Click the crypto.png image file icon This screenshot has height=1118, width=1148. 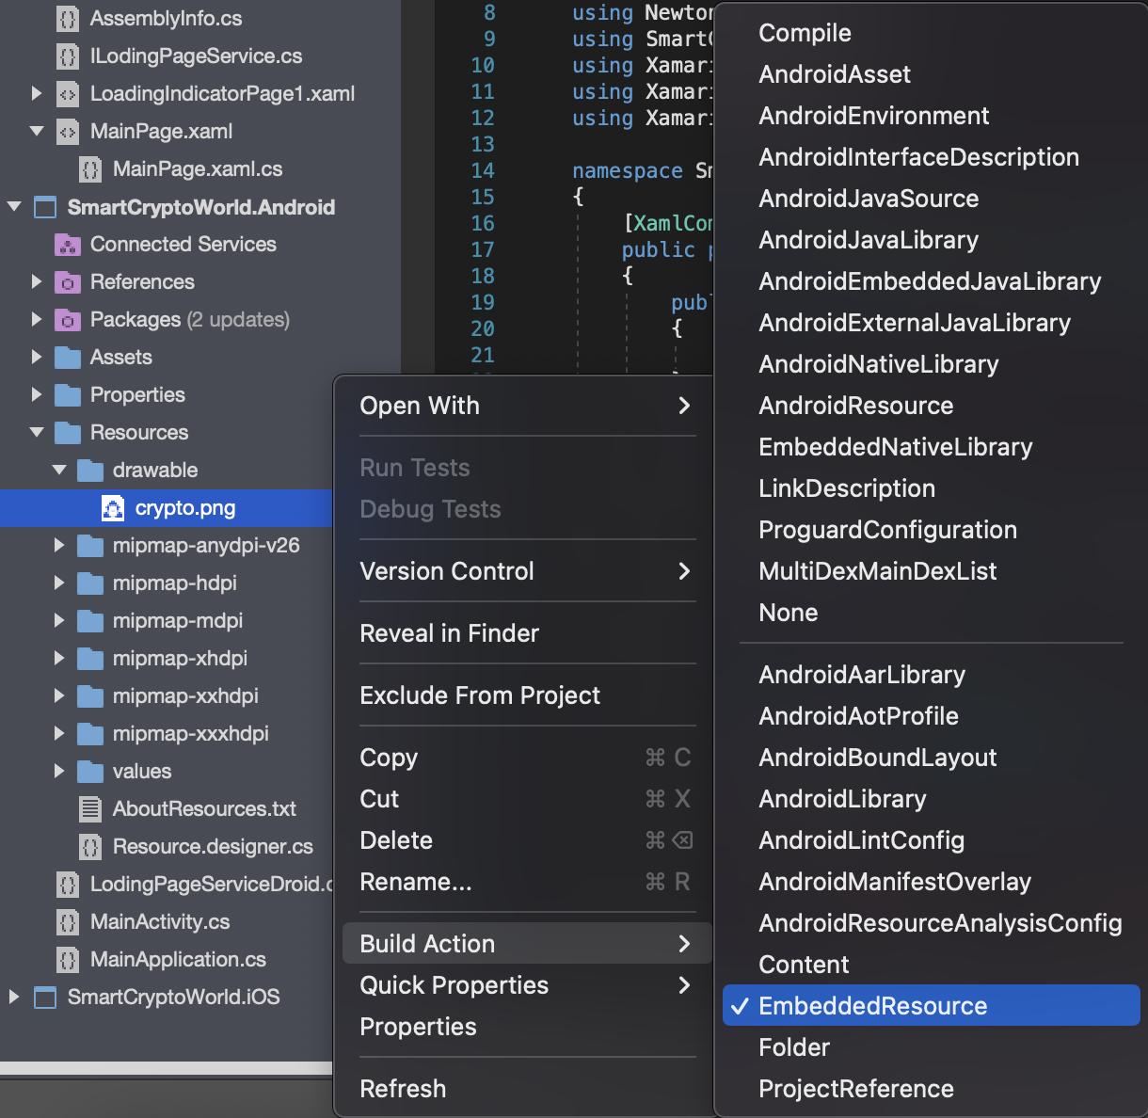coord(112,508)
